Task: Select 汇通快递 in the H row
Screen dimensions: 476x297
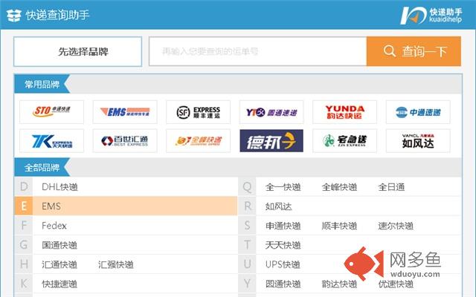Action: click(59, 264)
